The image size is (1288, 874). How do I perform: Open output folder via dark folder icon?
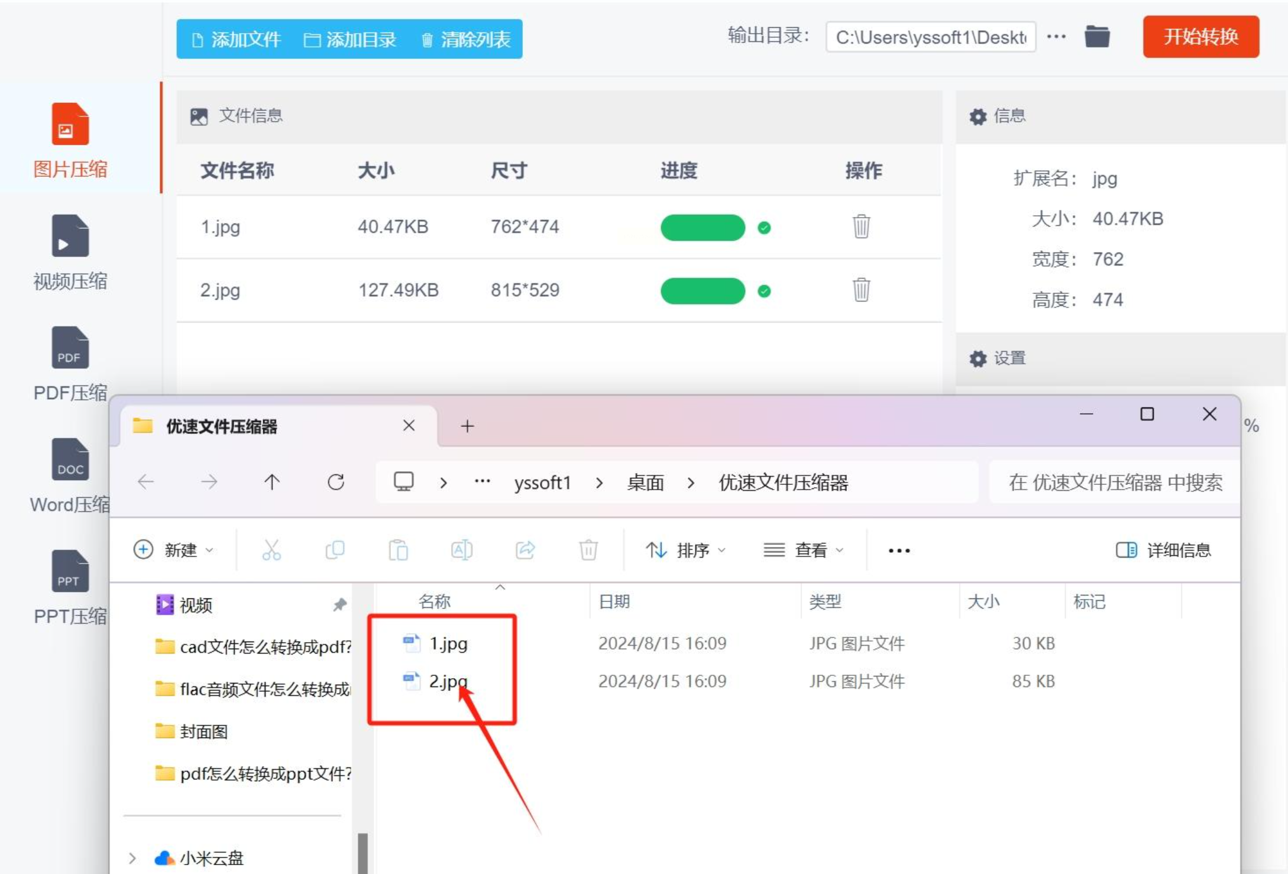[x=1097, y=37]
